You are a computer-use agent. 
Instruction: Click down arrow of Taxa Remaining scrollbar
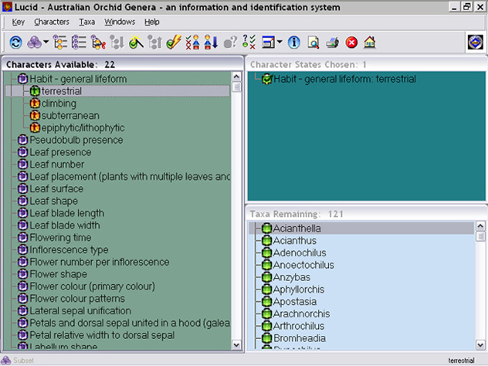coord(480,344)
